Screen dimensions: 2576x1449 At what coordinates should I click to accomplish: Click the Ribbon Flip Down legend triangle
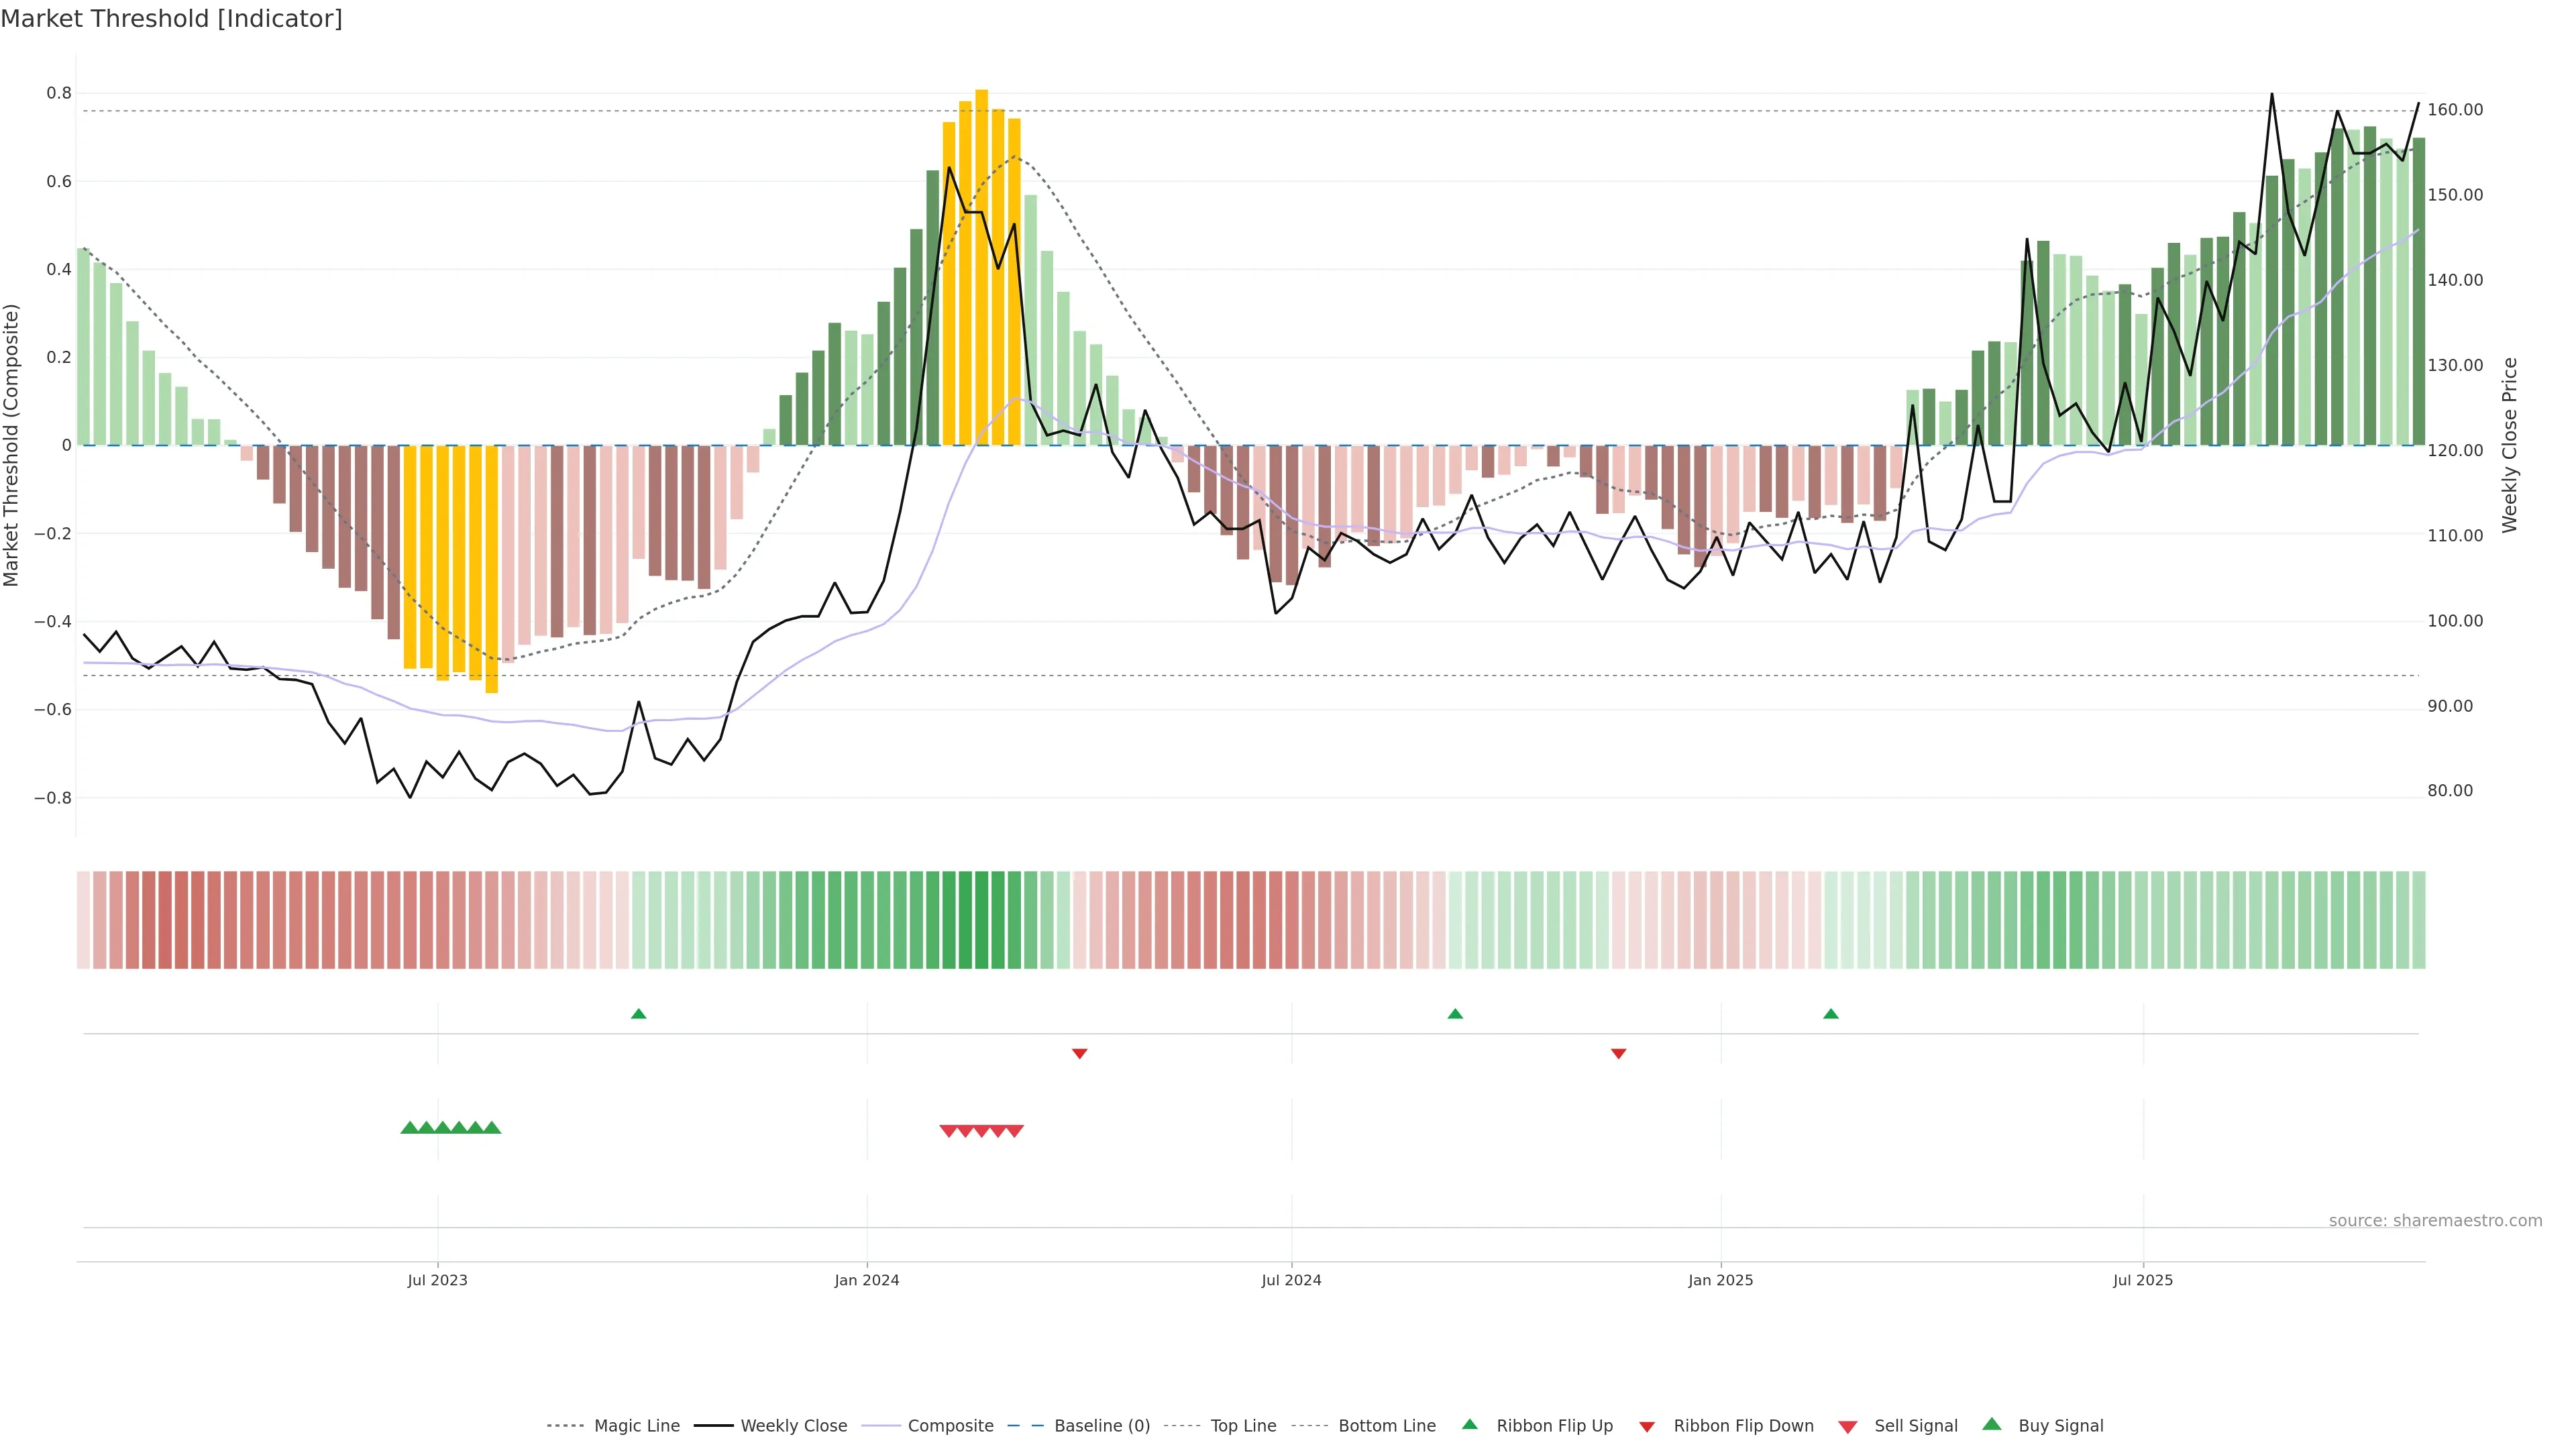1647,1427
